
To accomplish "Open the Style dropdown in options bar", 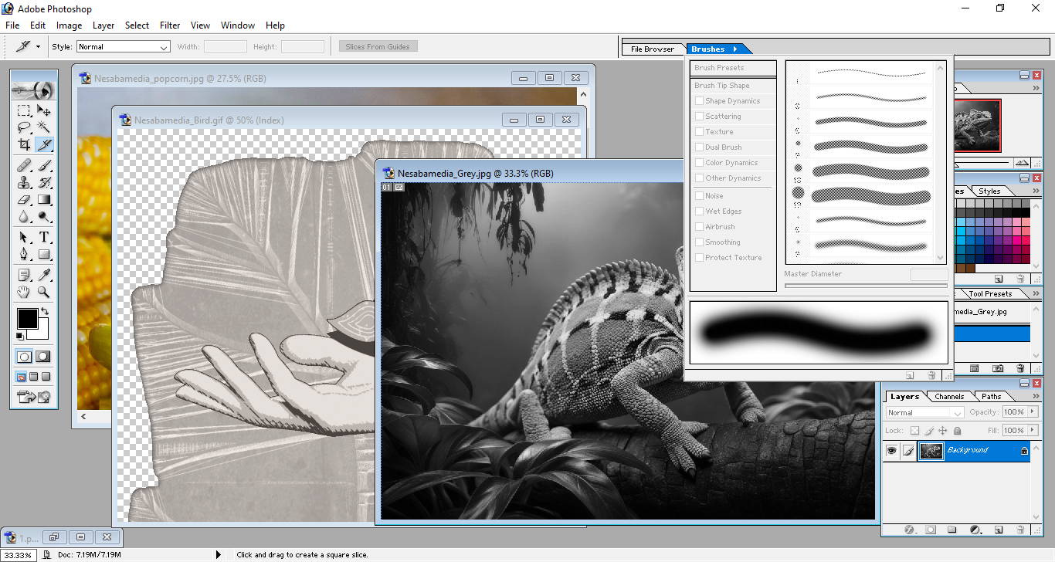I will 123,47.
